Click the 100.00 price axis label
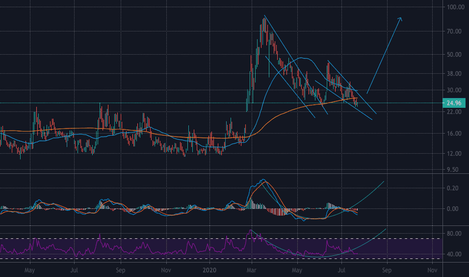The height and width of the screenshot is (277, 469). [x=455, y=7]
